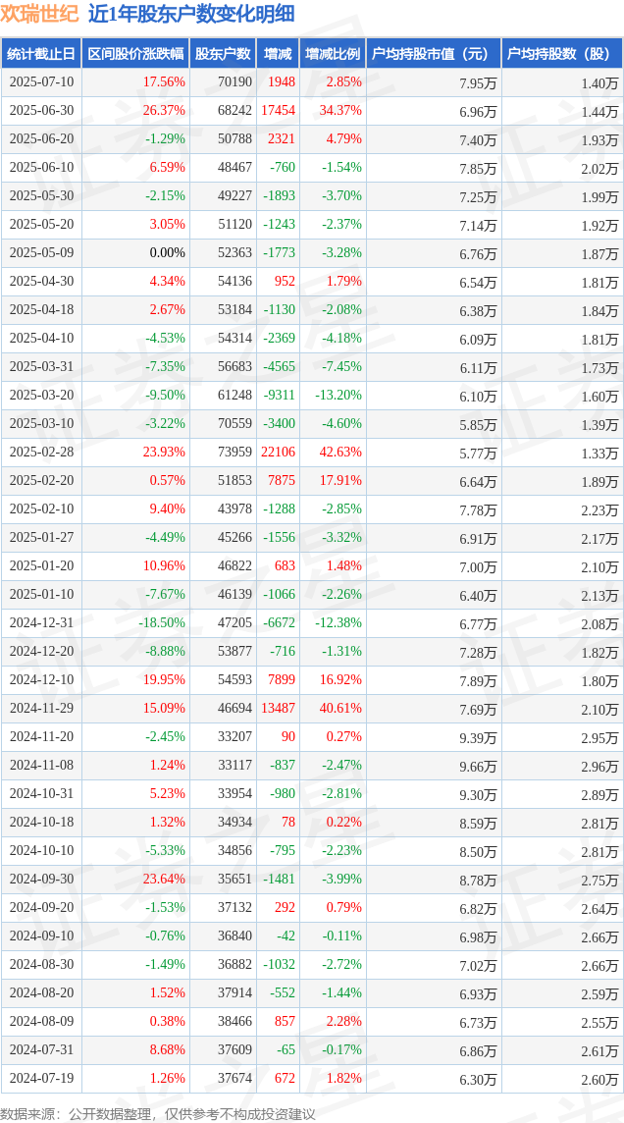The height and width of the screenshot is (1123, 624).
Task: Click the 2024-07-19 date row
Action: point(312,1079)
